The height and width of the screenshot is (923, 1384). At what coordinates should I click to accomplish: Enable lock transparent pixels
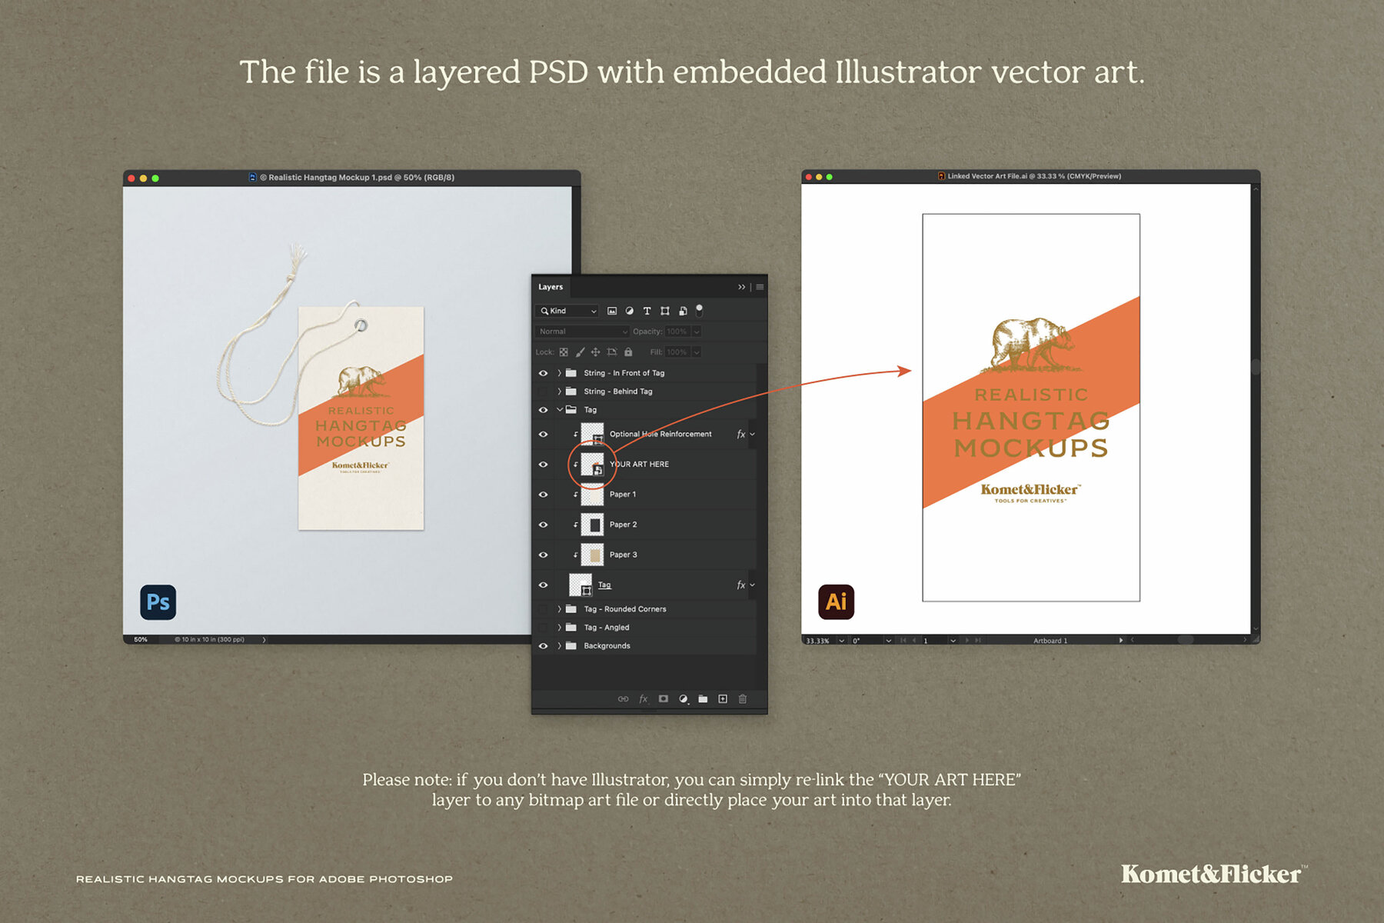(x=564, y=352)
